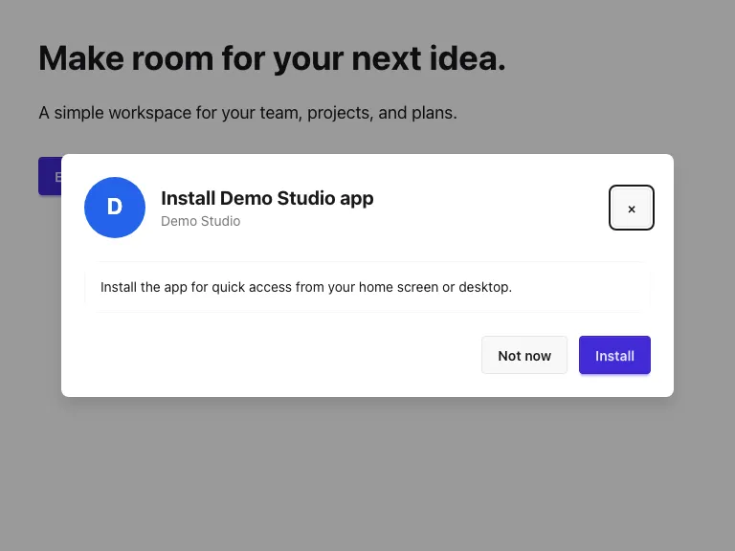Close the install dialog with the × button
This screenshot has height=551, width=735.
pos(631,208)
